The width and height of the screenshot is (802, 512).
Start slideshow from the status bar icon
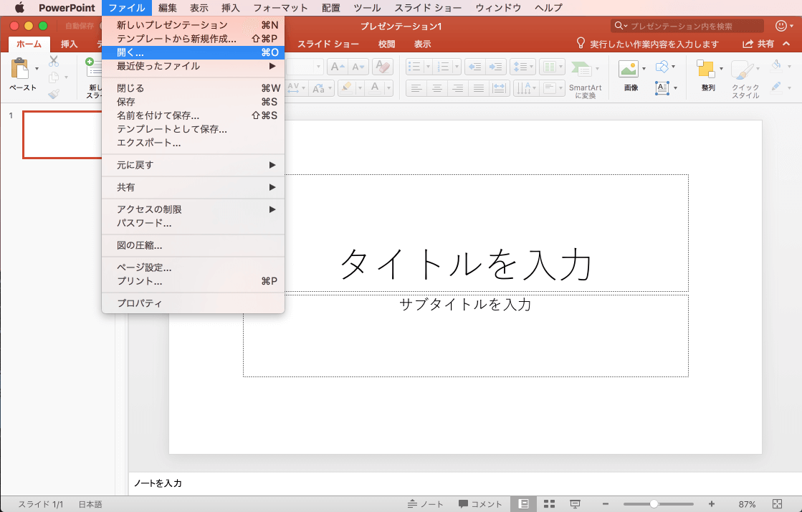[574, 504]
